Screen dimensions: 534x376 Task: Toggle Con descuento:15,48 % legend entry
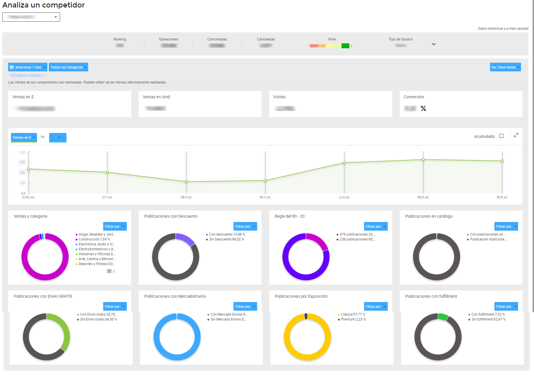point(225,234)
